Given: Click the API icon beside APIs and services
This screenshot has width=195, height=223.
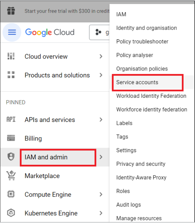Looking at the screenshot, I should [11, 120].
